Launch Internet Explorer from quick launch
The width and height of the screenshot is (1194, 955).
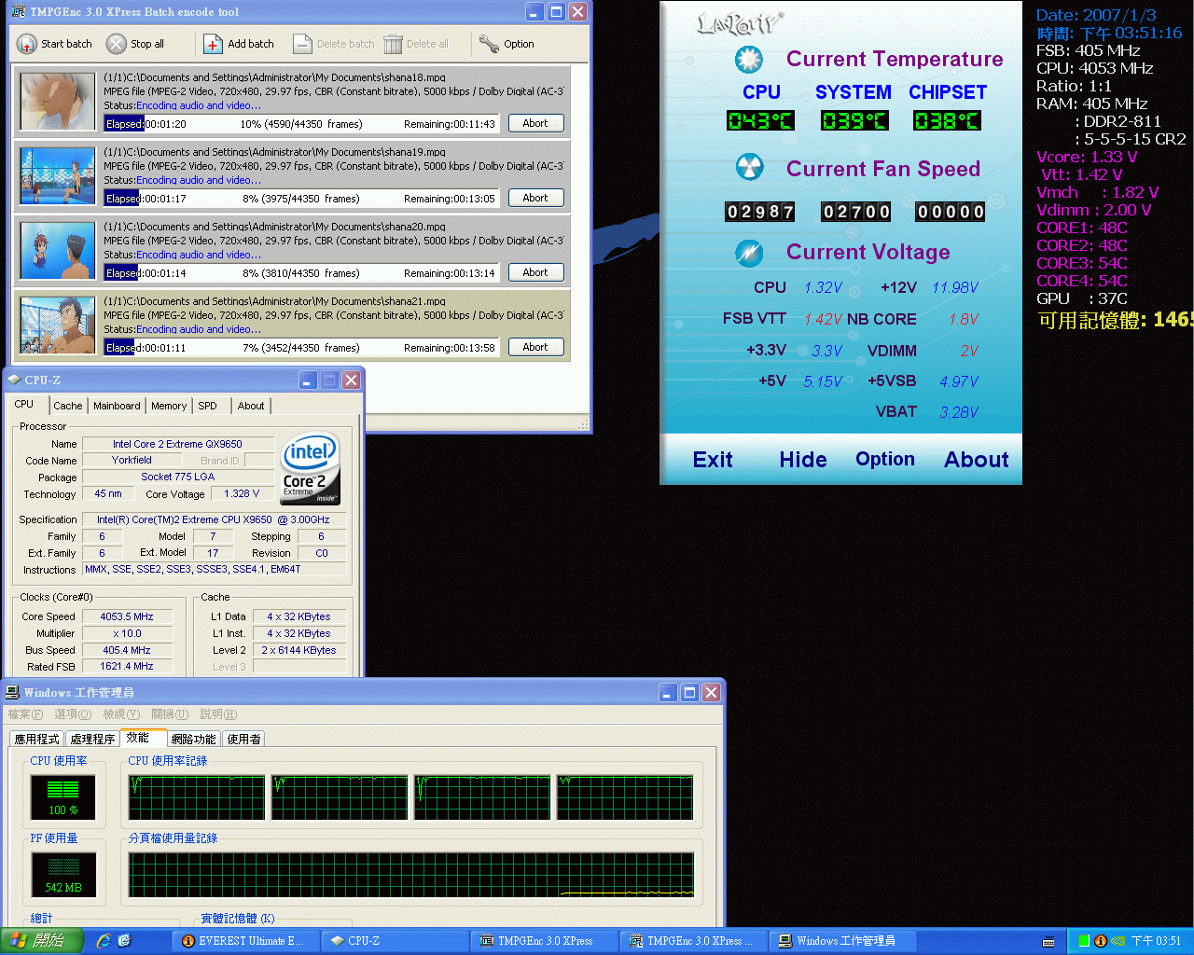pyautogui.click(x=104, y=941)
